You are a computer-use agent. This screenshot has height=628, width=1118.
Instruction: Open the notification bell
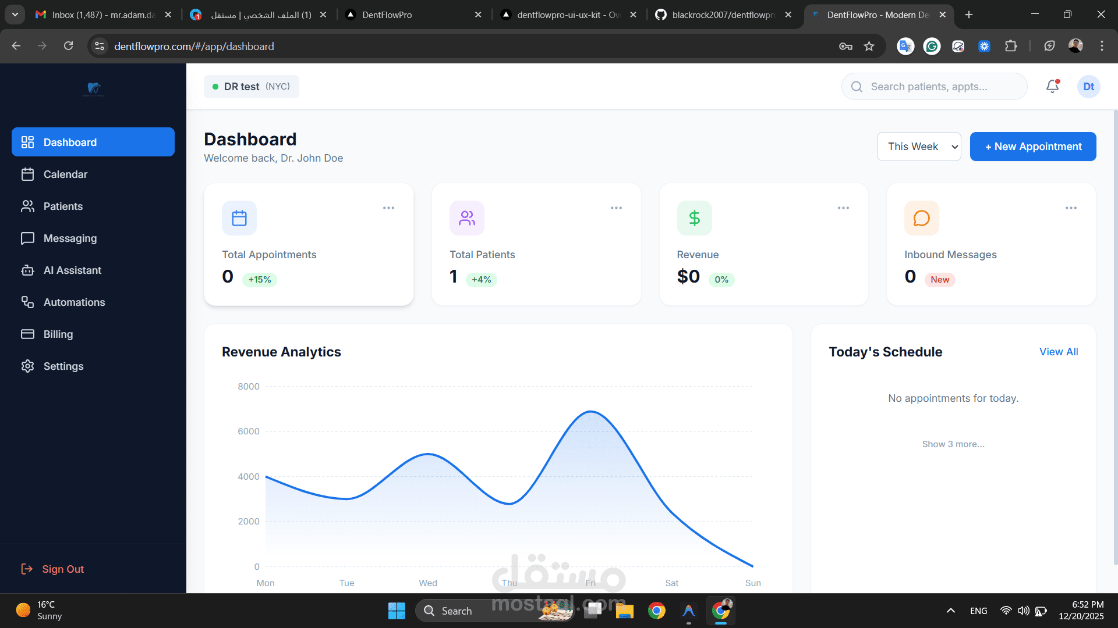point(1052,86)
